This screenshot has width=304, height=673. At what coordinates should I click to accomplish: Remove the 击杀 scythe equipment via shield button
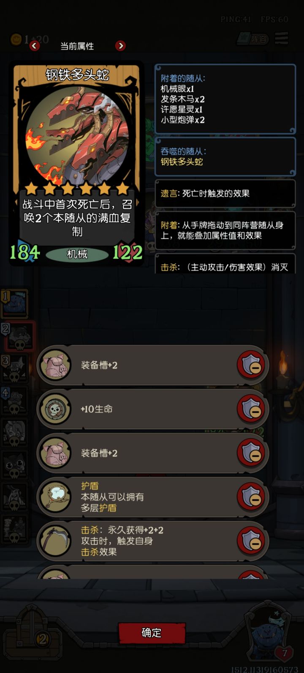tap(252, 541)
